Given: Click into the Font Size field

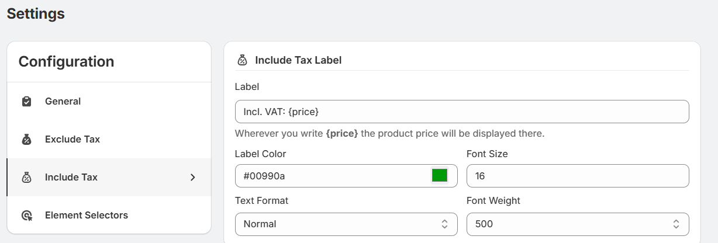Looking at the screenshot, I should 577,176.
